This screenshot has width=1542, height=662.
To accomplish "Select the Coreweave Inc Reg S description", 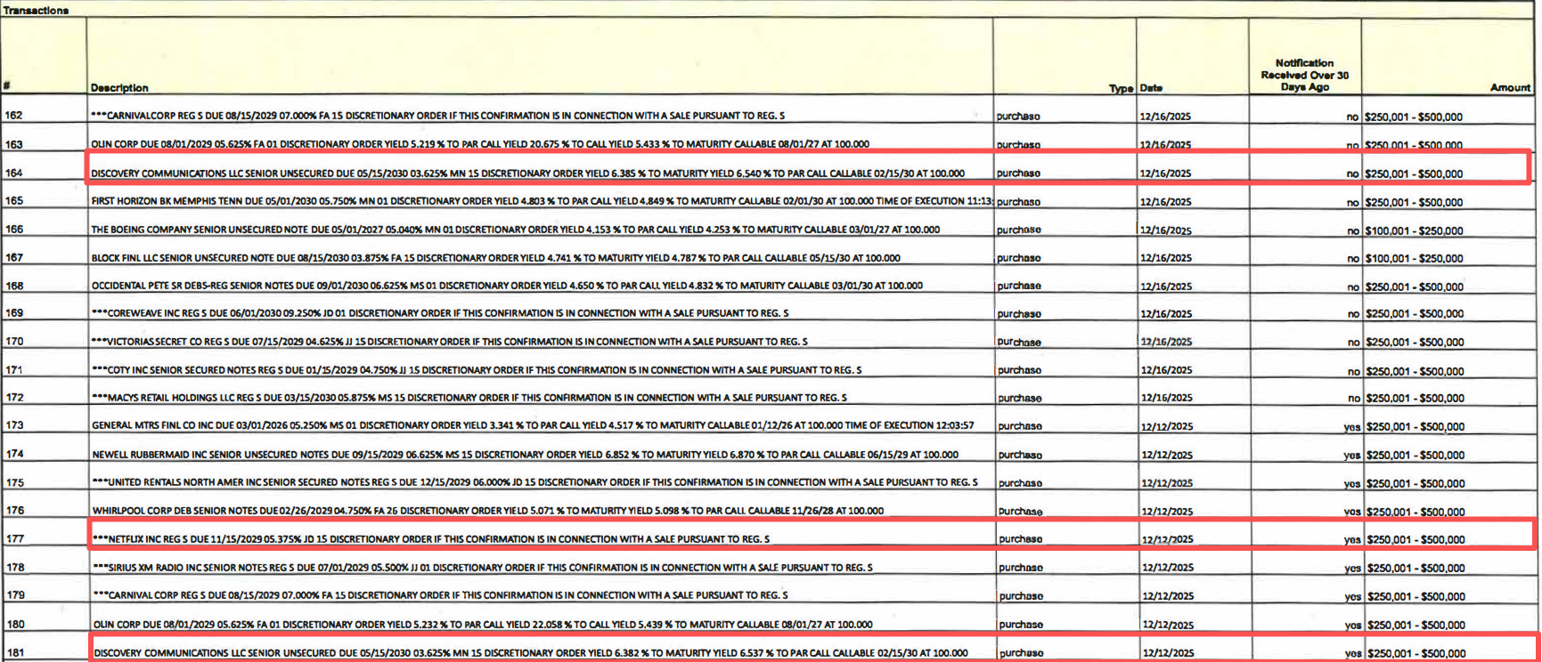I will click(440, 313).
